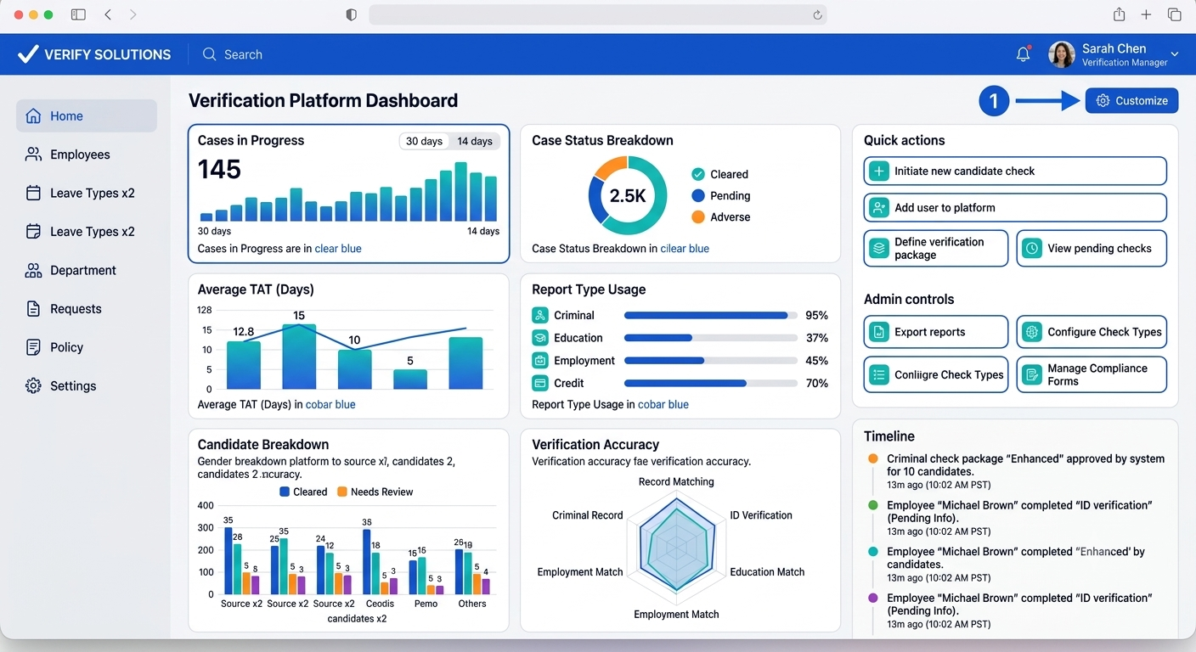Click the "Education Match" radar chart label
1196x652 pixels.
(x=767, y=572)
